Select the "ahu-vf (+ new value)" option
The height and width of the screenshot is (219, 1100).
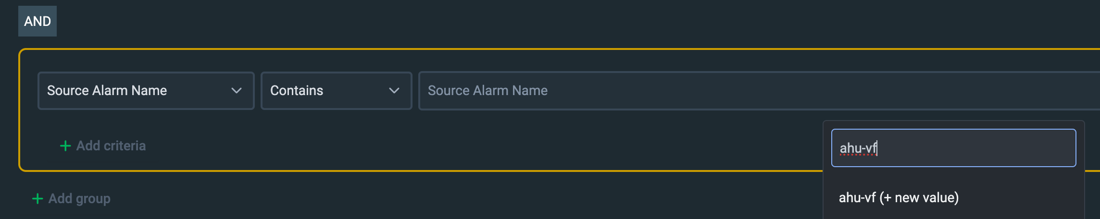(899, 198)
